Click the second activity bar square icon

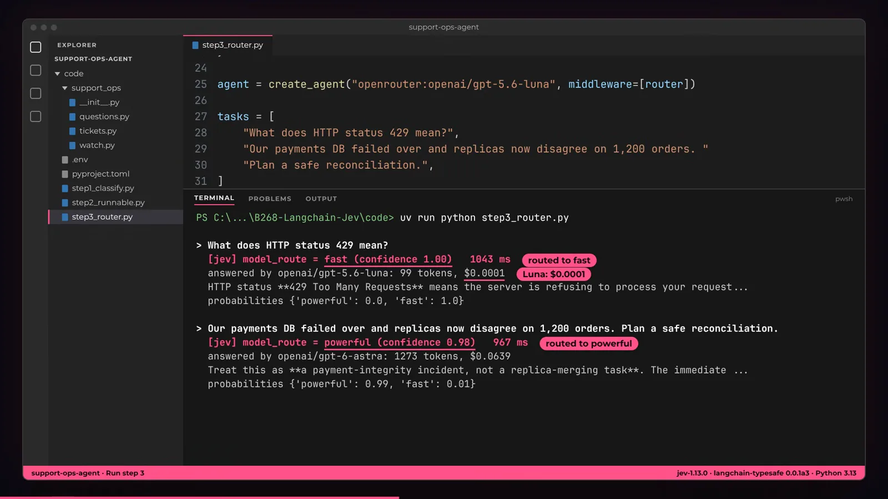(x=36, y=70)
